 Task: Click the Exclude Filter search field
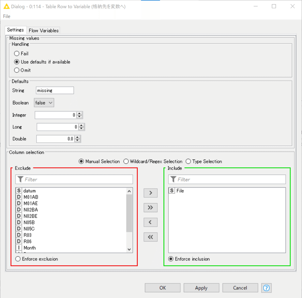pyautogui.click(x=74, y=179)
